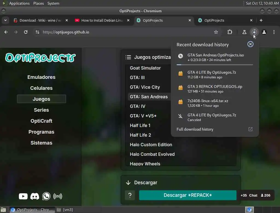Close the How to Install Debian tab
Viewport: 280px width, 213px height.
[x=128, y=20]
